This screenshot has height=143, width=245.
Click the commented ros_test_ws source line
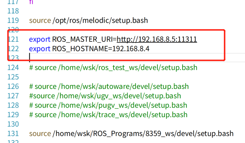113,68
